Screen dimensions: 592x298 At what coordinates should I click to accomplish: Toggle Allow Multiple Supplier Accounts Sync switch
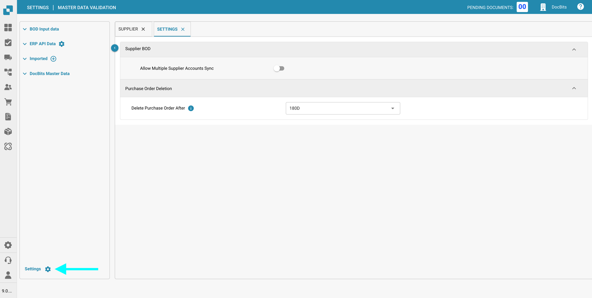(x=279, y=68)
